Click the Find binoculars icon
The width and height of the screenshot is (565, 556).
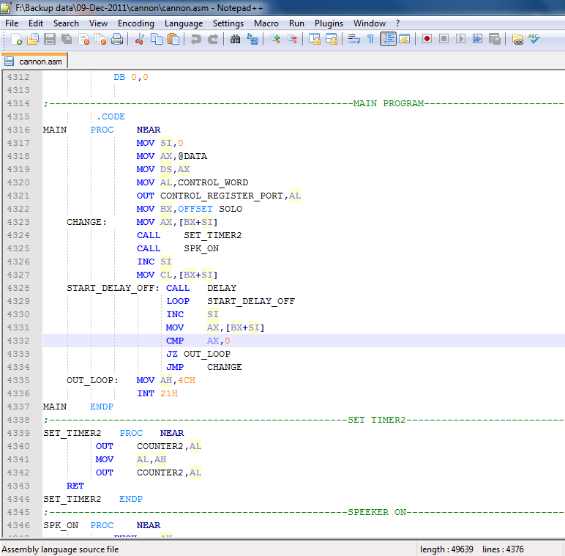tap(235, 39)
